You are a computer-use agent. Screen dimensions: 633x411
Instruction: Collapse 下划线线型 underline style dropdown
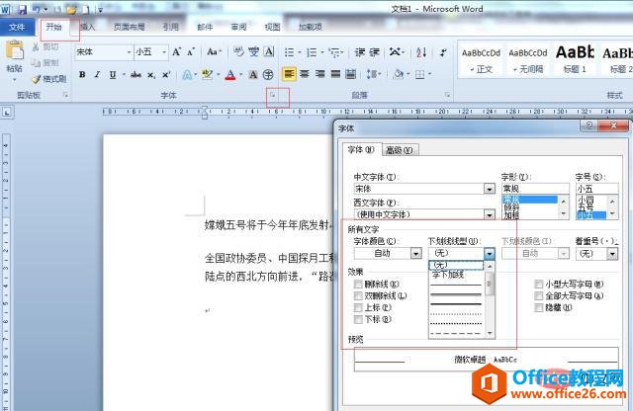point(490,253)
